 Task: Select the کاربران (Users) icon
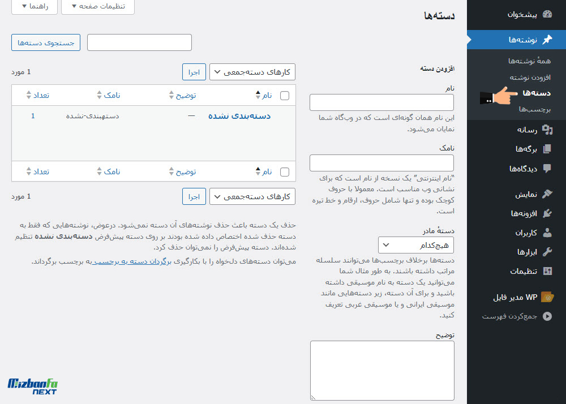pyautogui.click(x=547, y=233)
